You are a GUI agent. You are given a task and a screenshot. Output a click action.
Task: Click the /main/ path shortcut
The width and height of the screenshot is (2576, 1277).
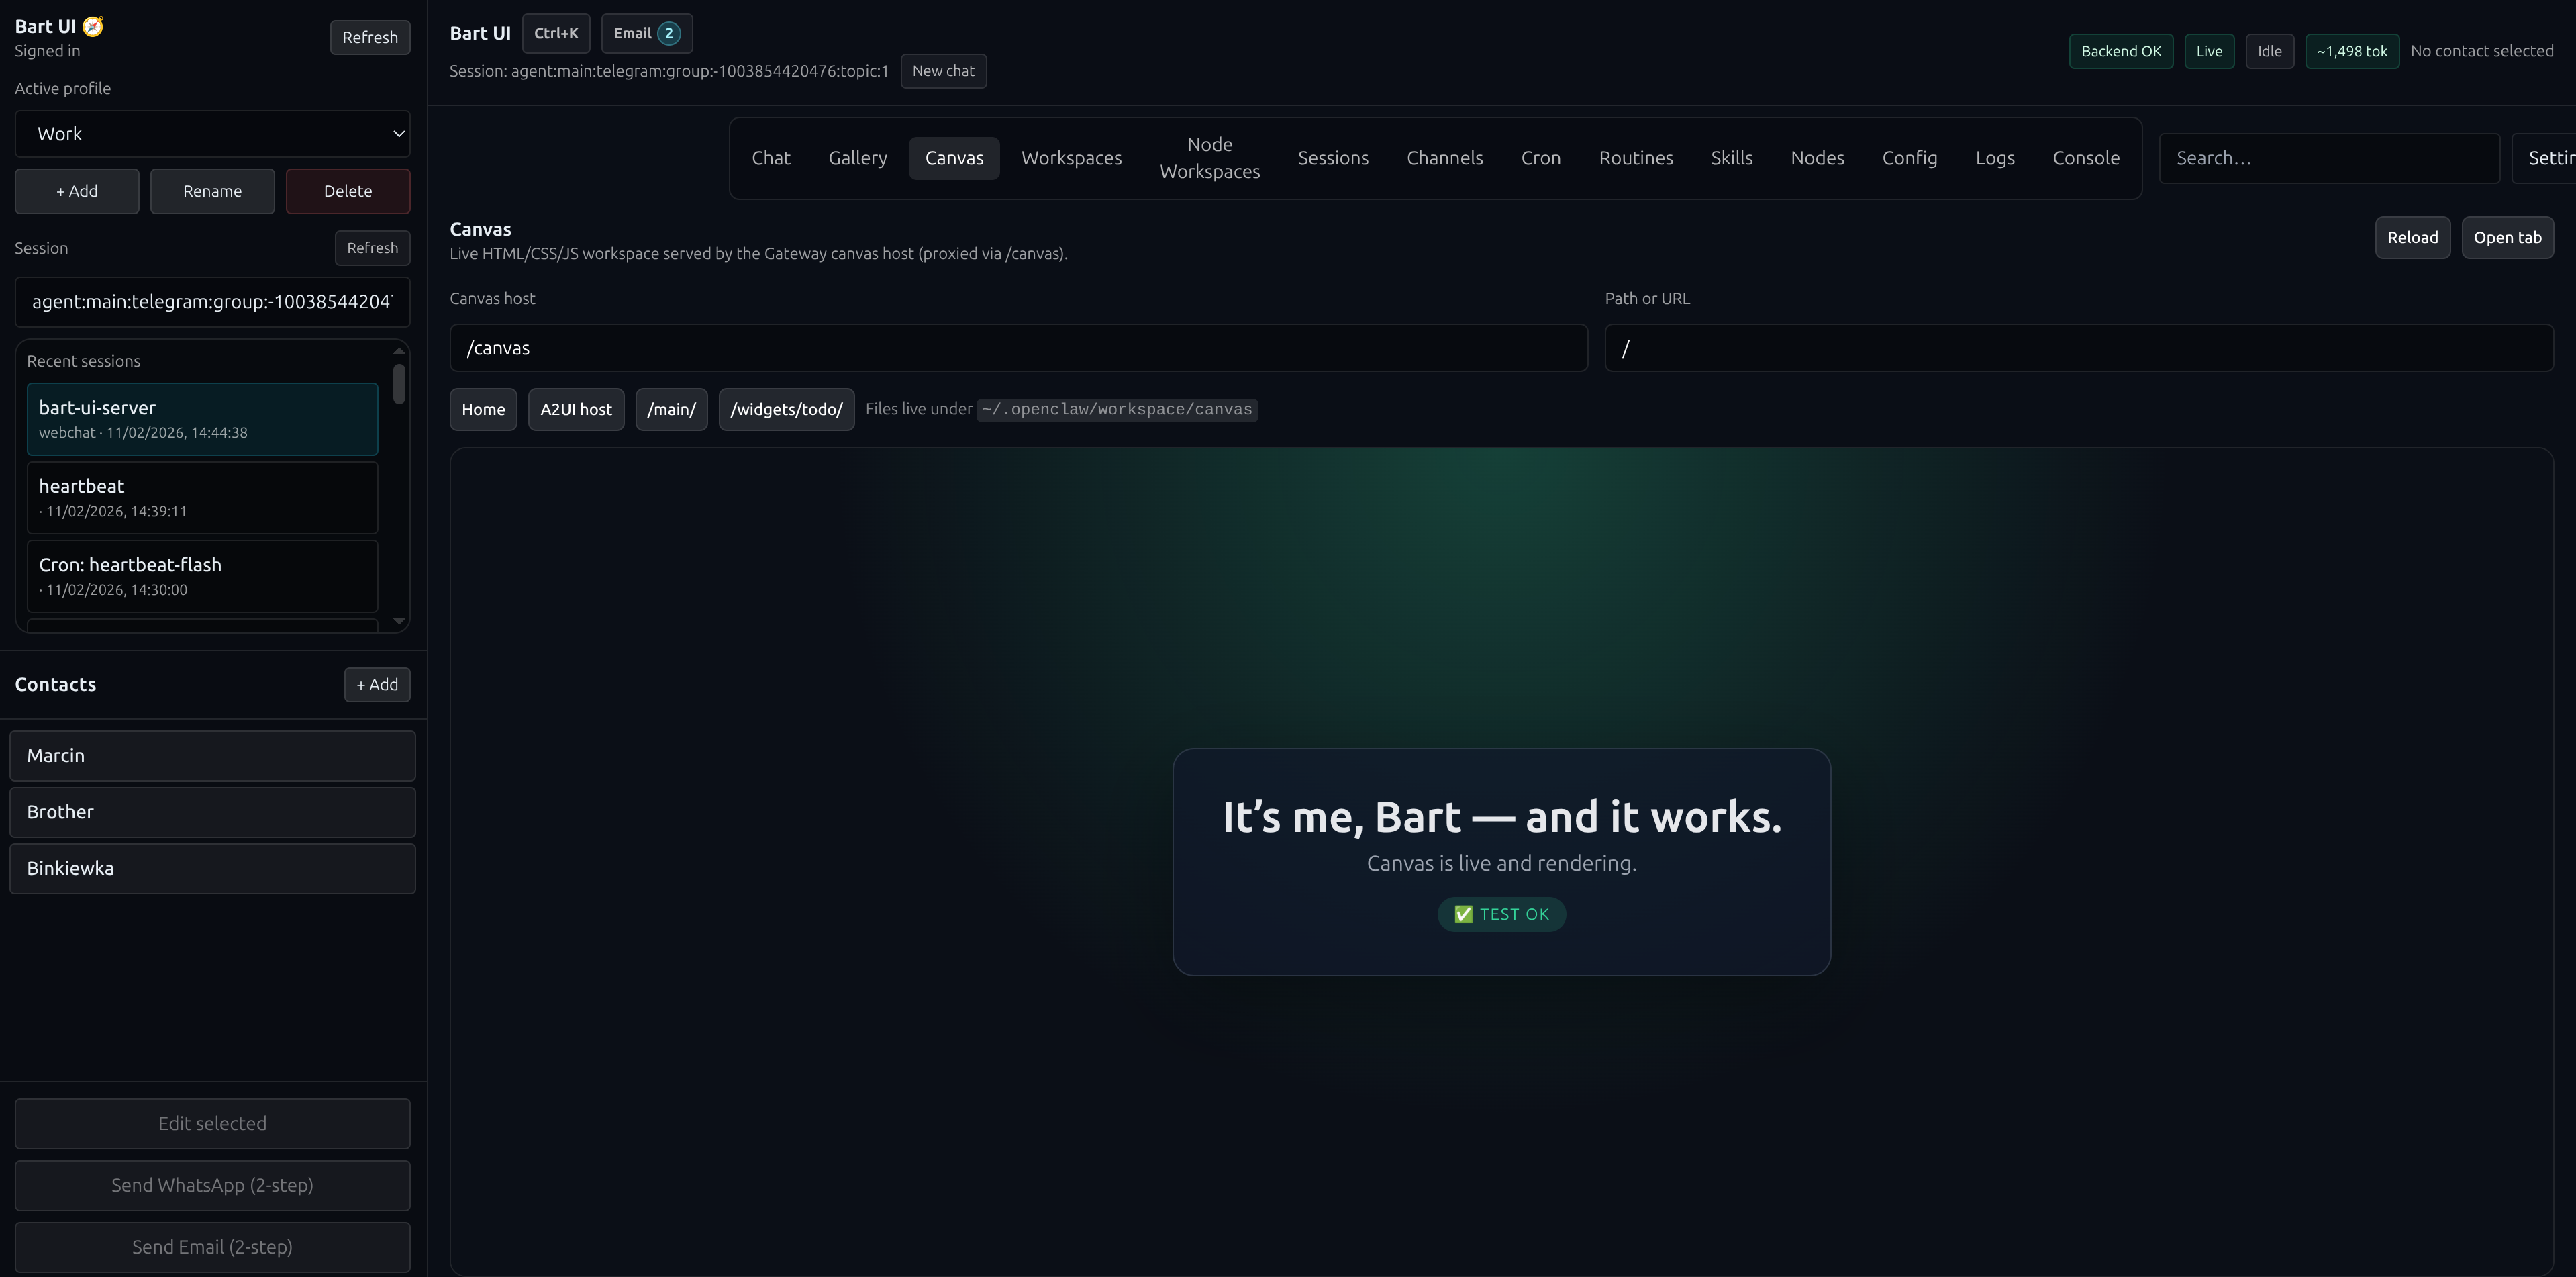671,410
